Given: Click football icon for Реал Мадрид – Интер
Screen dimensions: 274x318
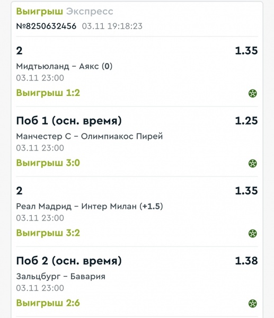Looking at the screenshot, I should tap(252, 233).
